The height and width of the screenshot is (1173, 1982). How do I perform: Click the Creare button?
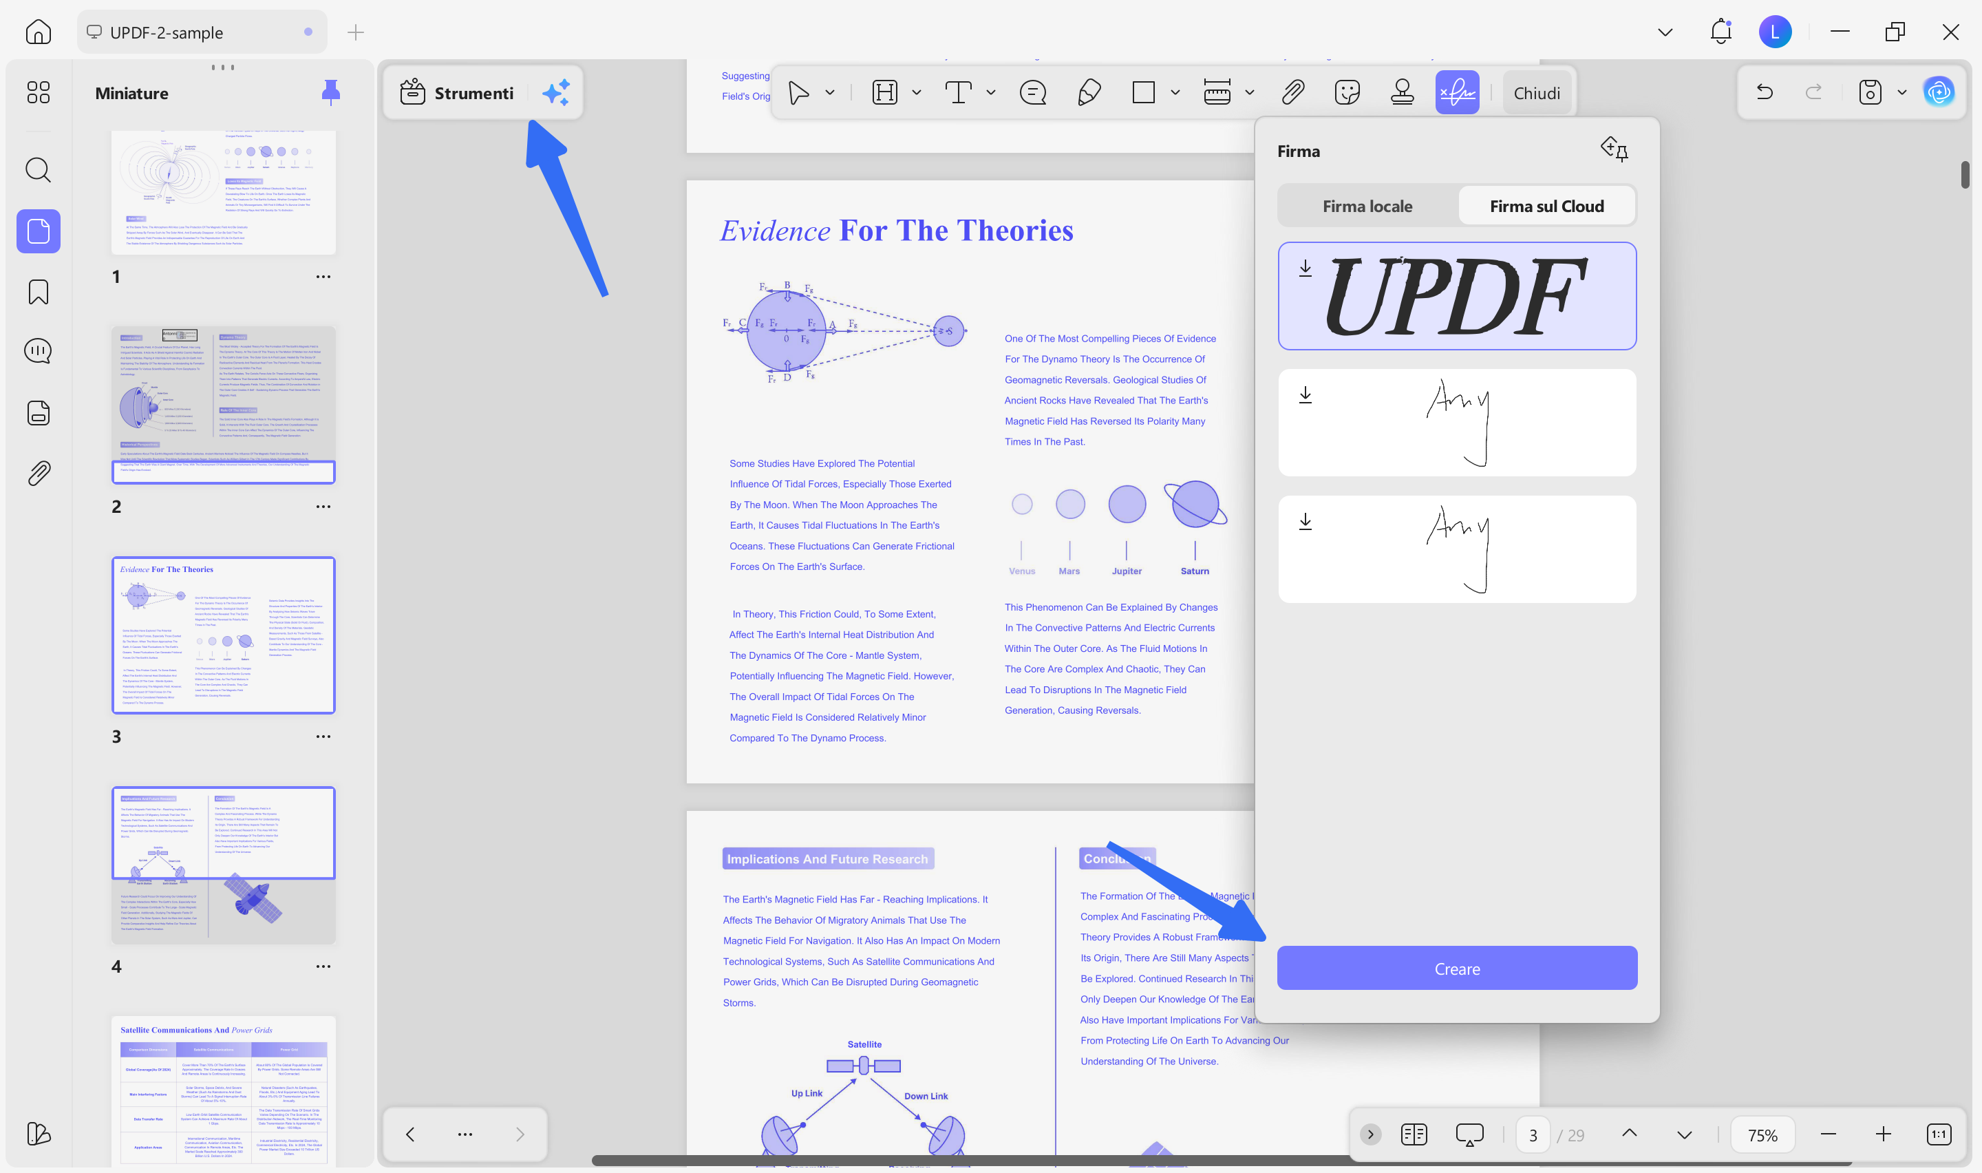(x=1457, y=969)
